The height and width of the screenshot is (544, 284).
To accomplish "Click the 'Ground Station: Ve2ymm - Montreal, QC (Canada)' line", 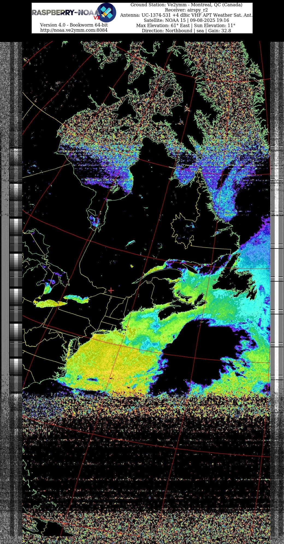I will click(x=186, y=5).
